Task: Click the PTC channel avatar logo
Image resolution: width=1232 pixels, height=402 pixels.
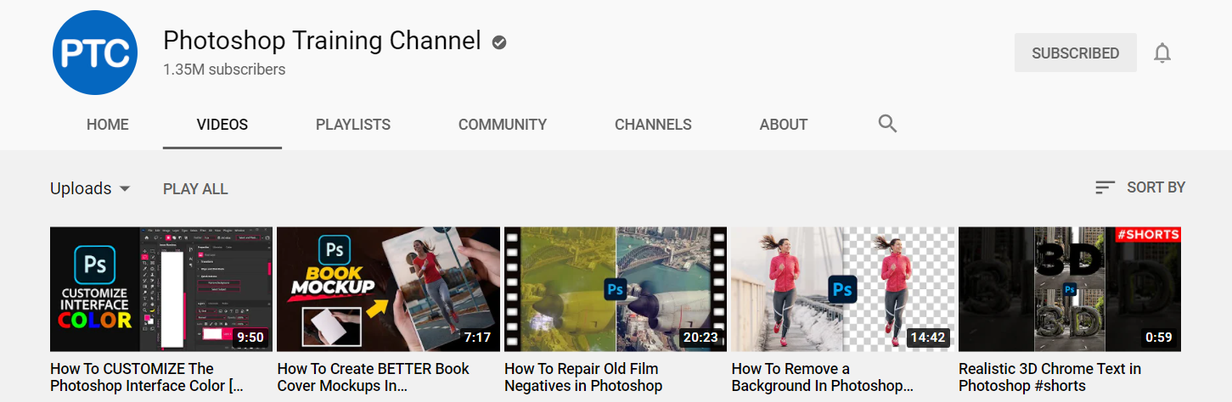Action: pyautogui.click(x=95, y=53)
